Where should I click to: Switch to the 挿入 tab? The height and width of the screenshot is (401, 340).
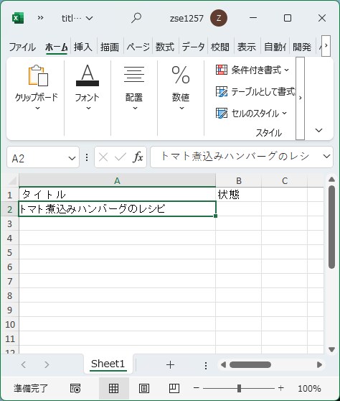(82, 47)
